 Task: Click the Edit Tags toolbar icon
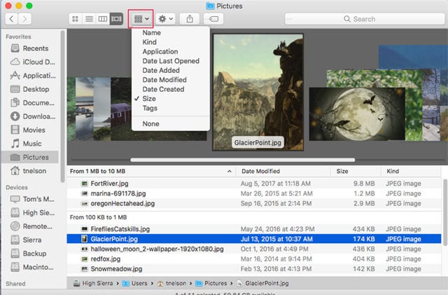(213, 19)
